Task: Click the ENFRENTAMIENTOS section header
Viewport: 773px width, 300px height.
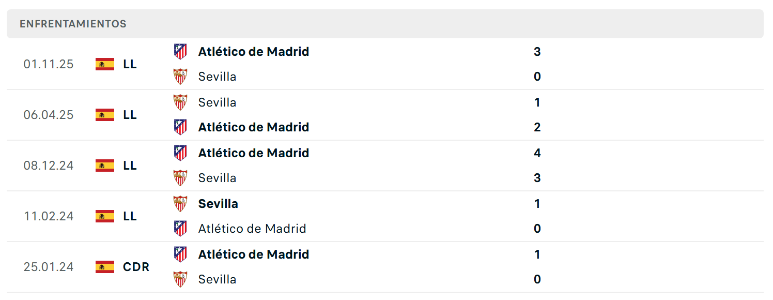Action: tap(73, 24)
